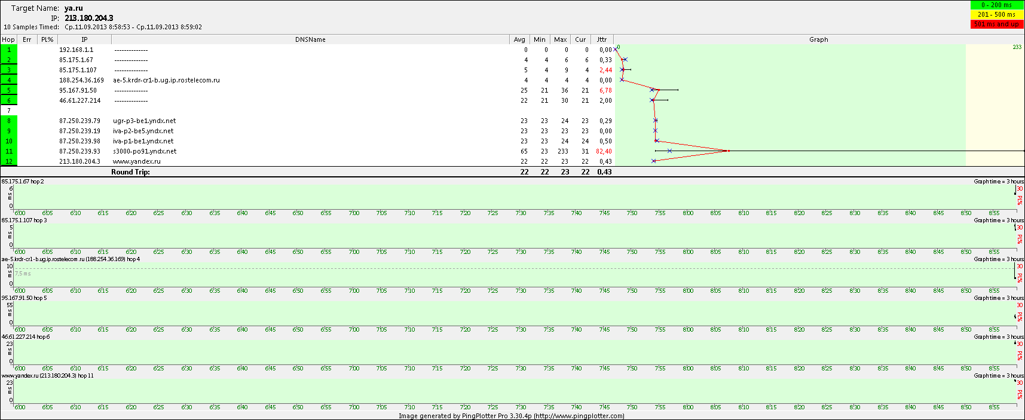Click the Round Trip summary row label
The width and height of the screenshot is (1025, 420).
coord(130,172)
